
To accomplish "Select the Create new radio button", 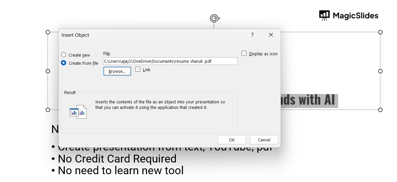I will (x=64, y=55).
